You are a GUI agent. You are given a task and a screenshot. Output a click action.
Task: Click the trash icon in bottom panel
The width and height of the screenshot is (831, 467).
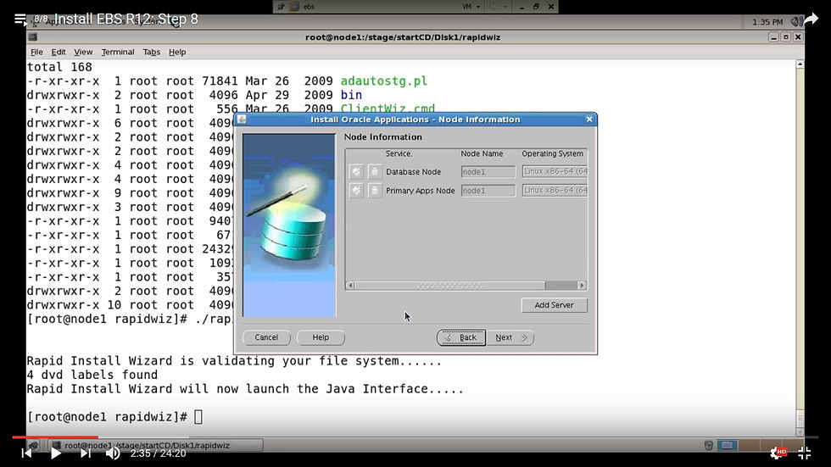709,445
